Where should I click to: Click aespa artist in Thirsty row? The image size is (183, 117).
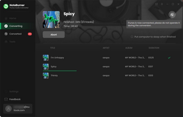[x=106, y=76]
